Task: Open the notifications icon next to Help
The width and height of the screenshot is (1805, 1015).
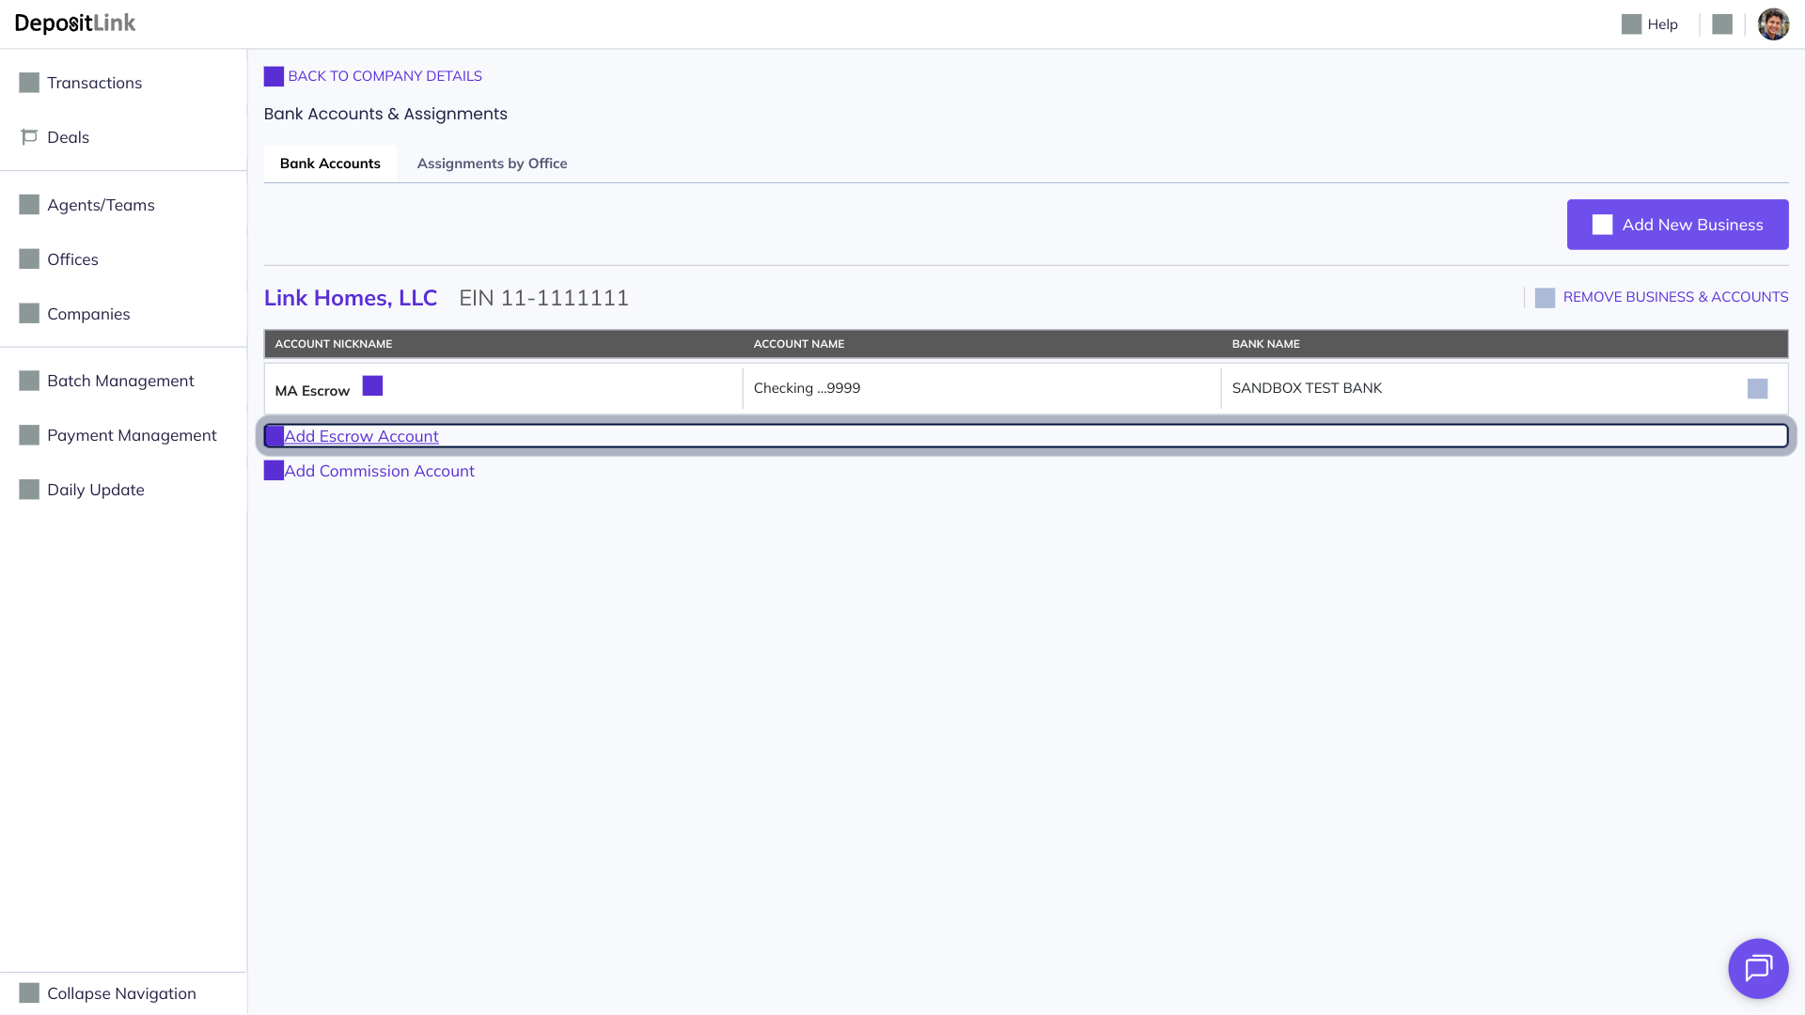Action: pyautogui.click(x=1721, y=24)
